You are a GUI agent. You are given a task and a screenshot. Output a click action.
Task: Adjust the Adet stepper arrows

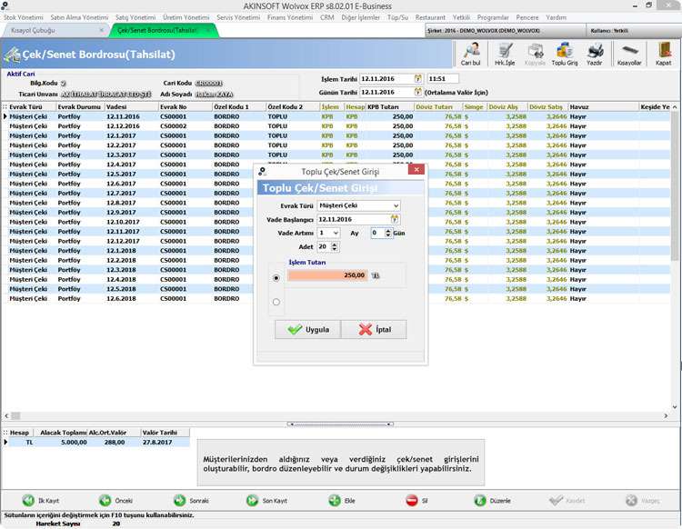point(334,246)
